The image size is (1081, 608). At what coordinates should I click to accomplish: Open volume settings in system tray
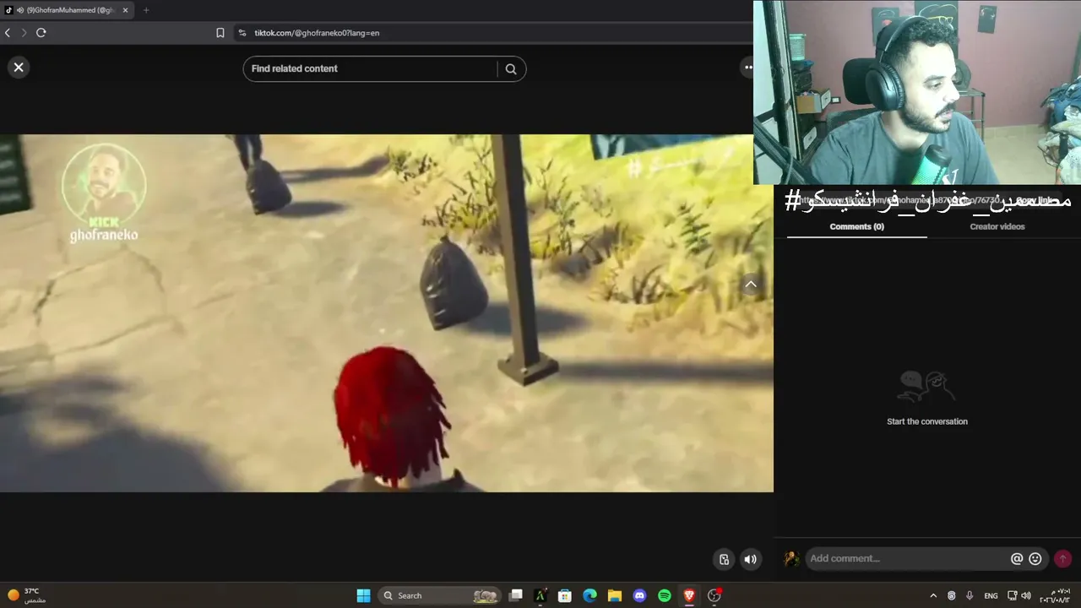click(x=1026, y=595)
